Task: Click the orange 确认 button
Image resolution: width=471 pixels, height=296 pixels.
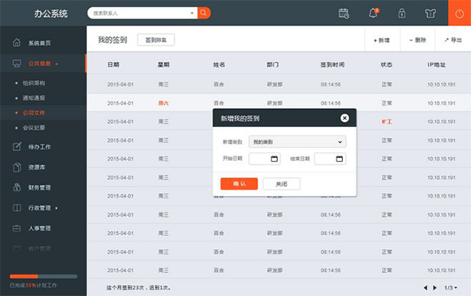Action: point(239,183)
